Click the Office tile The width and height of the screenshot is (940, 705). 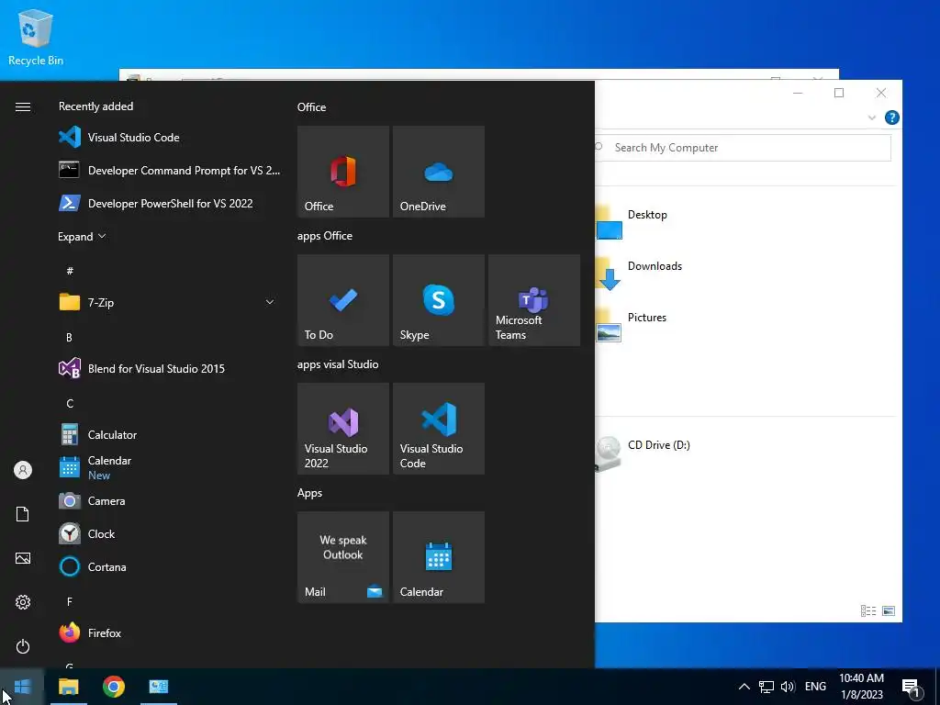point(343,172)
